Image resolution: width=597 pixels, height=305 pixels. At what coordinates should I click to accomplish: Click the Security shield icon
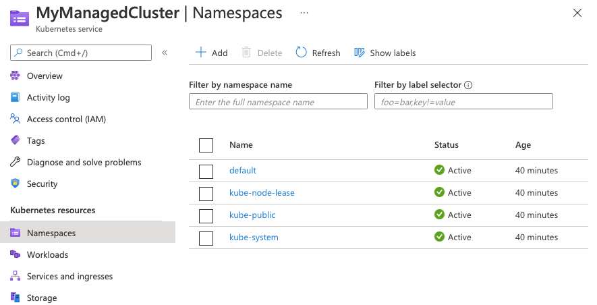[15, 184]
